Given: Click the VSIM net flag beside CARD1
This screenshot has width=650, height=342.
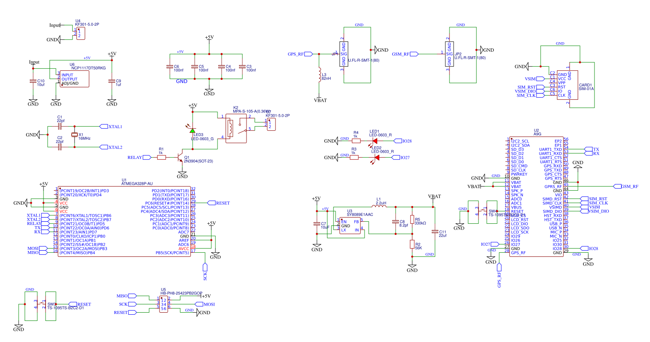Looking at the screenshot, I should point(535,79).
